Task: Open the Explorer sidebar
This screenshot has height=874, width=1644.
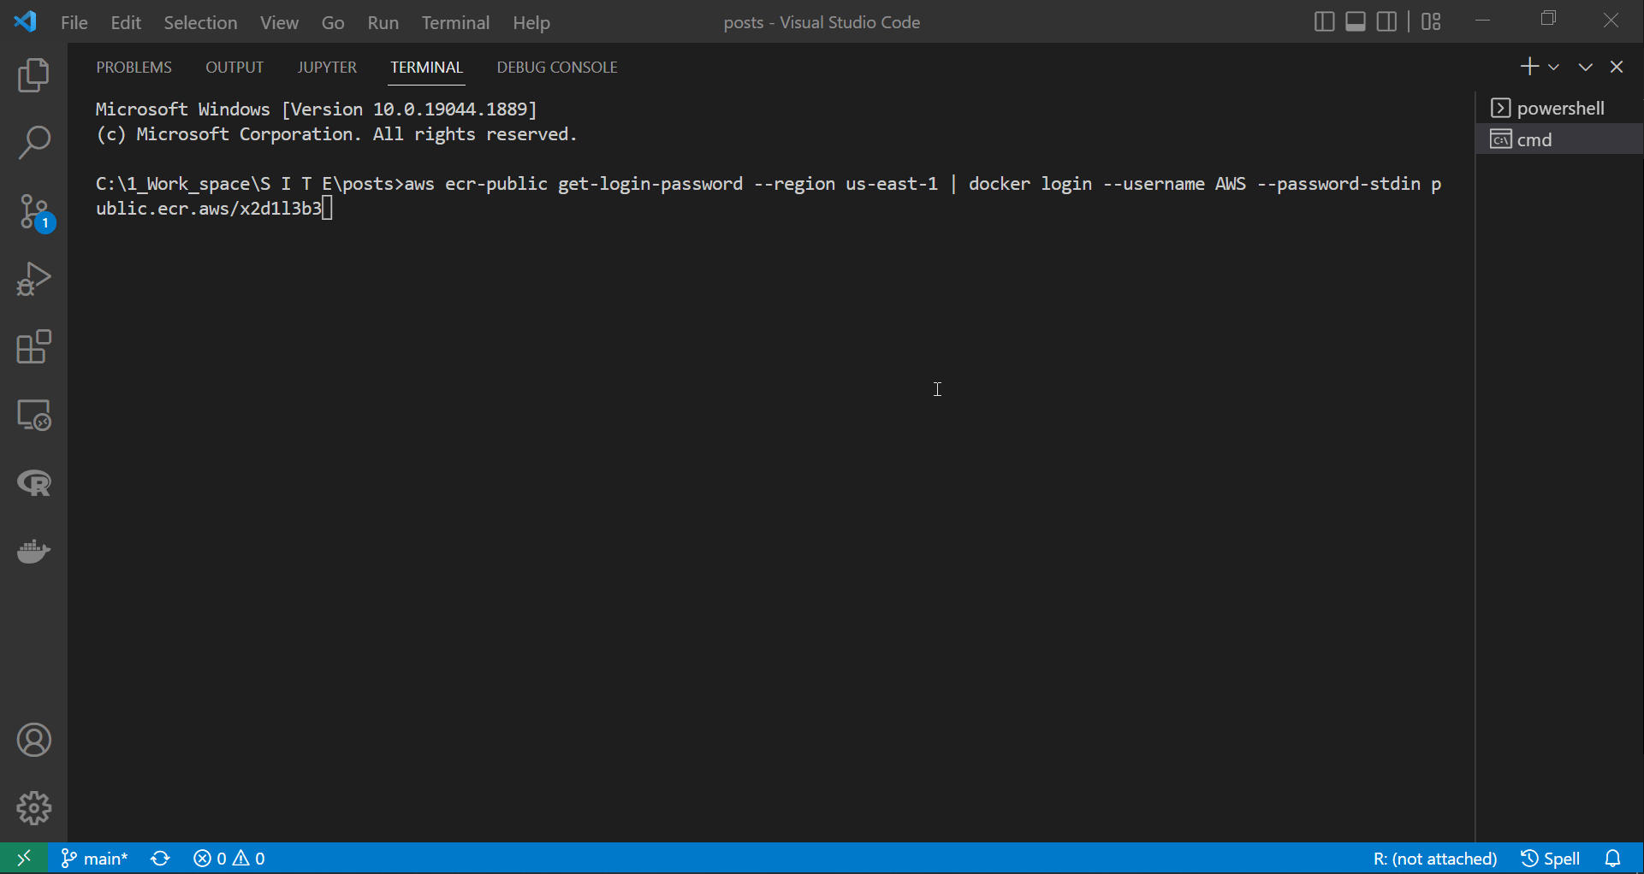Action: (34, 75)
